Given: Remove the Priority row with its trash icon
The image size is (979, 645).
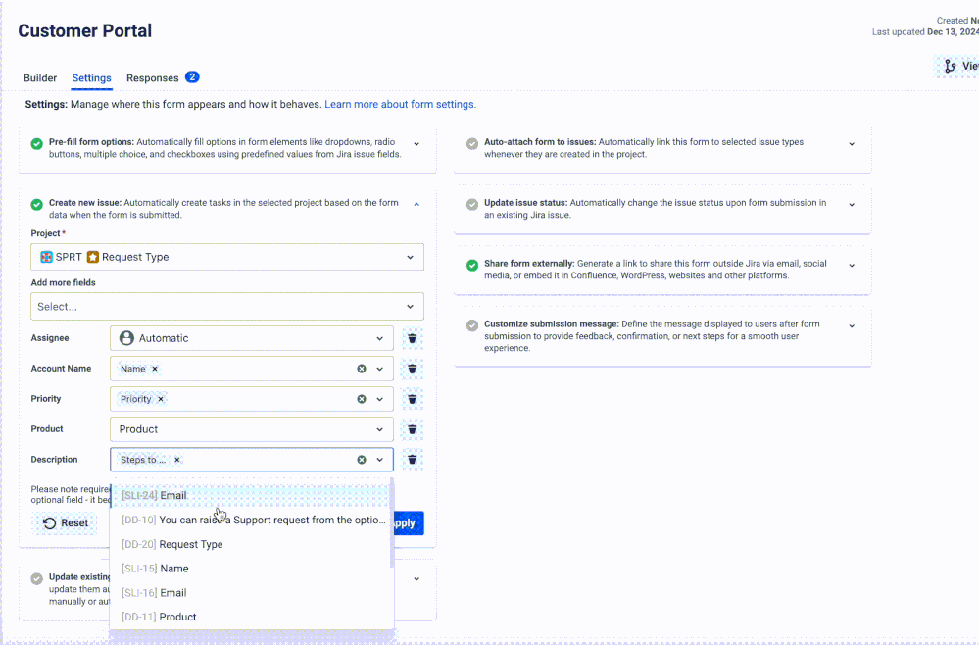Looking at the screenshot, I should click(412, 399).
